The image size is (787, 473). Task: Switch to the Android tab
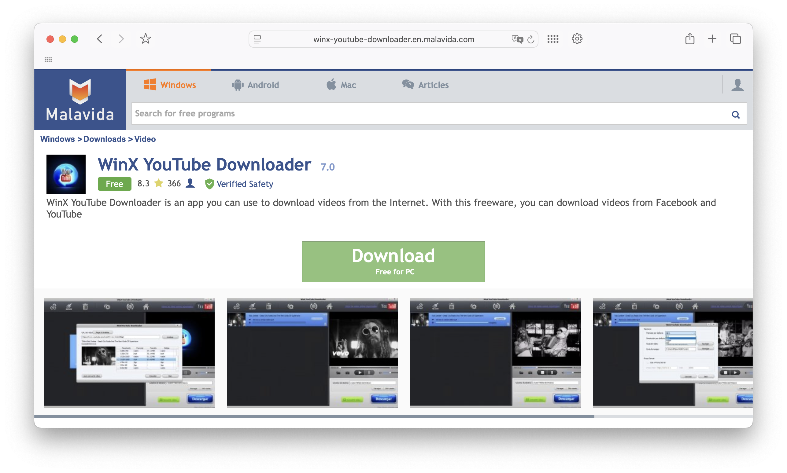click(x=255, y=85)
